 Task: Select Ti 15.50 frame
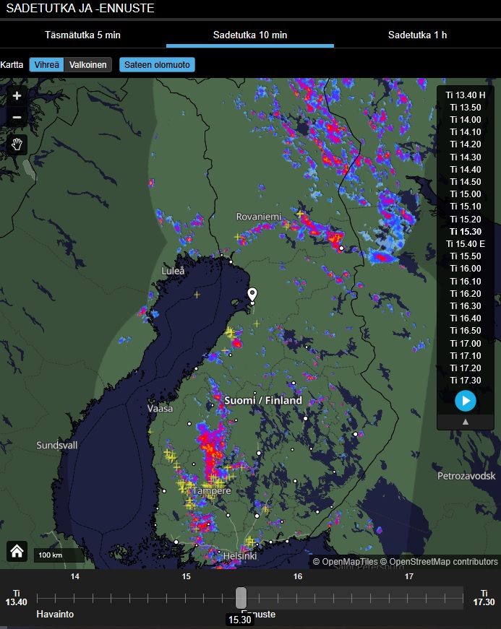[466, 256]
